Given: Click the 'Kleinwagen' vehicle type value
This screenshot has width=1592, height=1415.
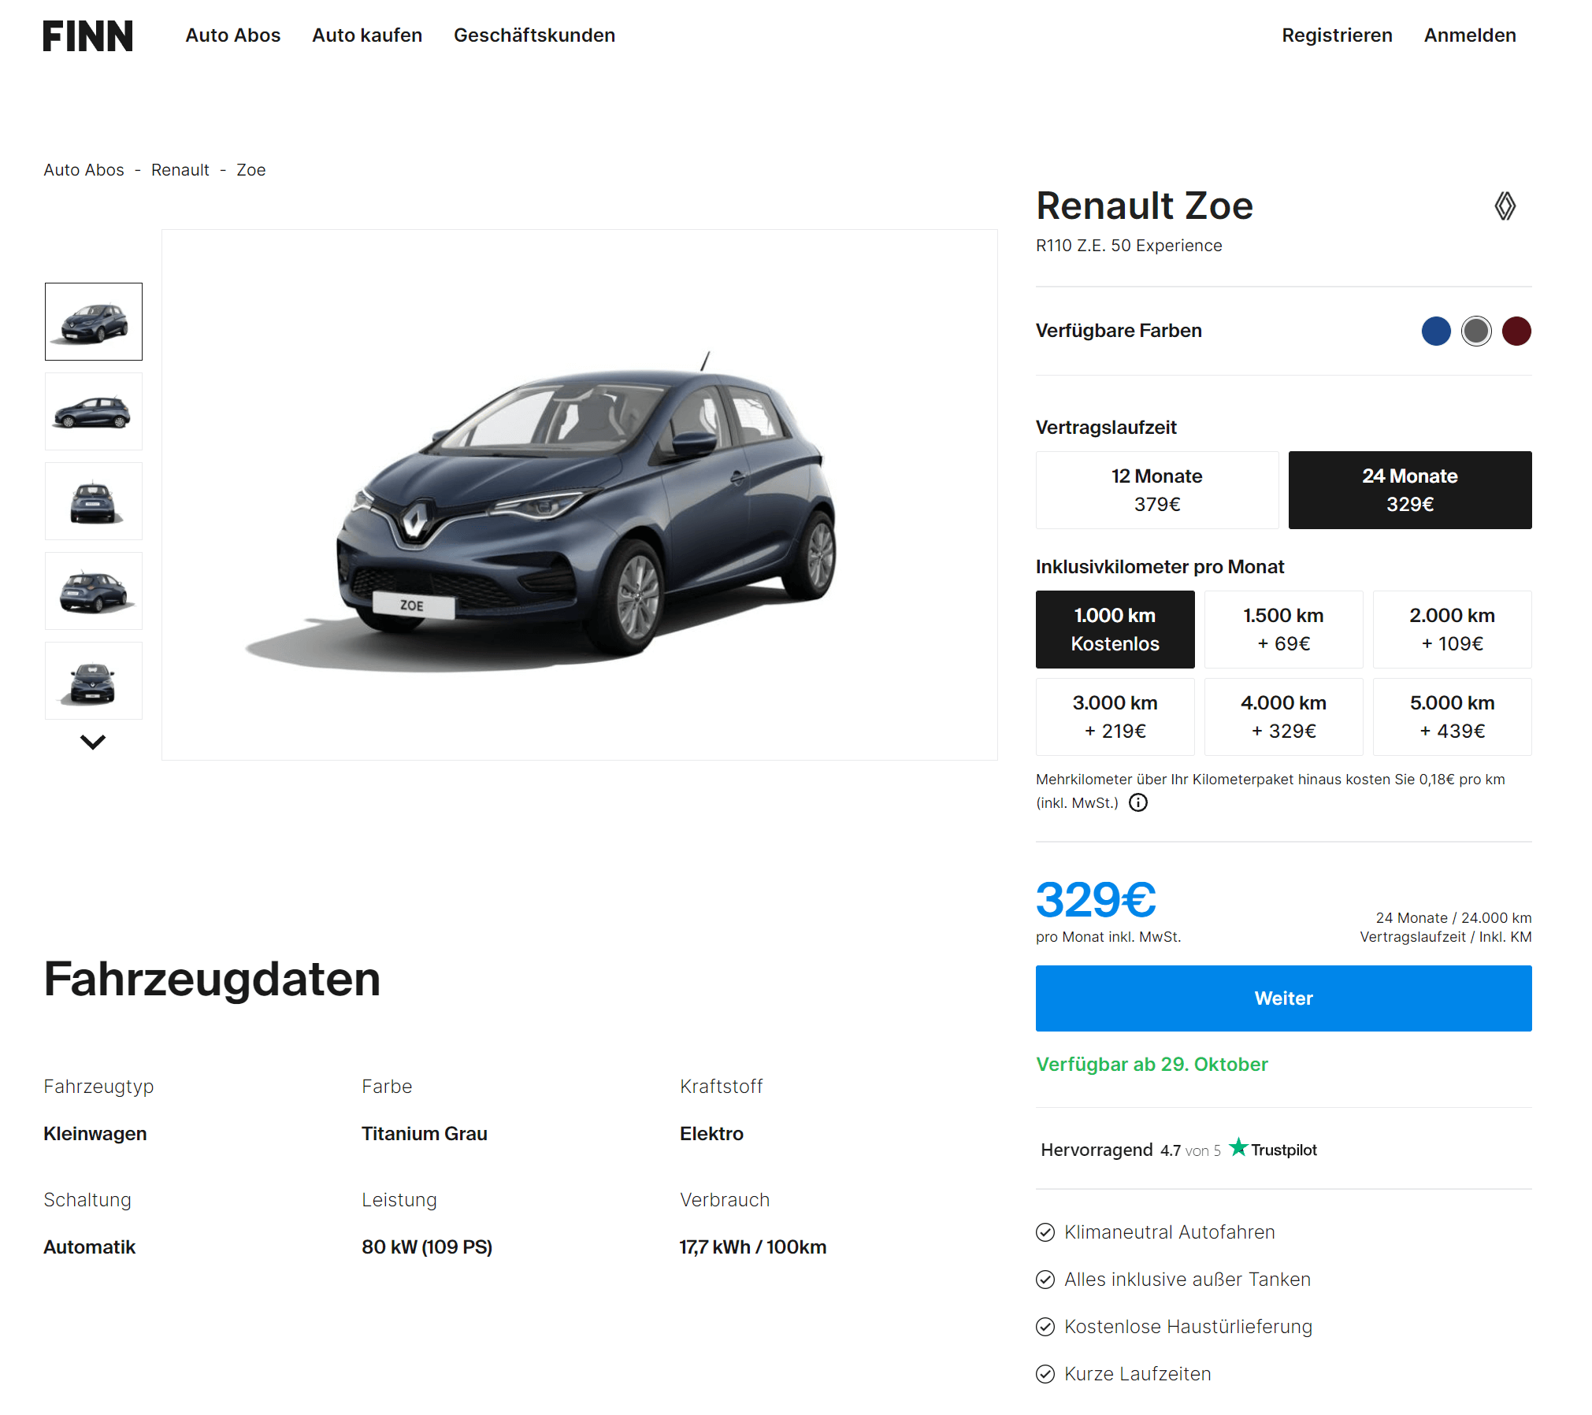Looking at the screenshot, I should pyautogui.click(x=95, y=1134).
